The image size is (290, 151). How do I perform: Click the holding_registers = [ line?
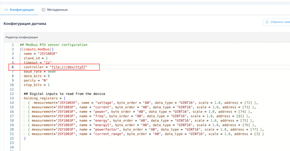pyautogui.click(x=45, y=98)
